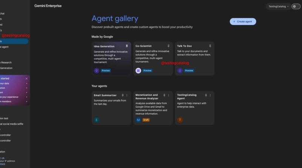Pin the Email Summarizer agent
The height and width of the screenshot is (168, 302).
tap(122, 95)
